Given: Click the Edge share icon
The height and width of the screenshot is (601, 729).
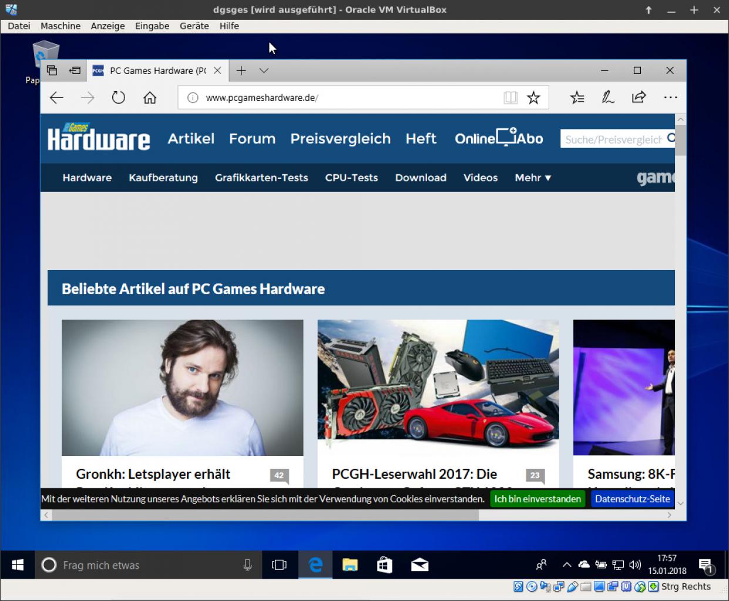Looking at the screenshot, I should click(x=639, y=98).
